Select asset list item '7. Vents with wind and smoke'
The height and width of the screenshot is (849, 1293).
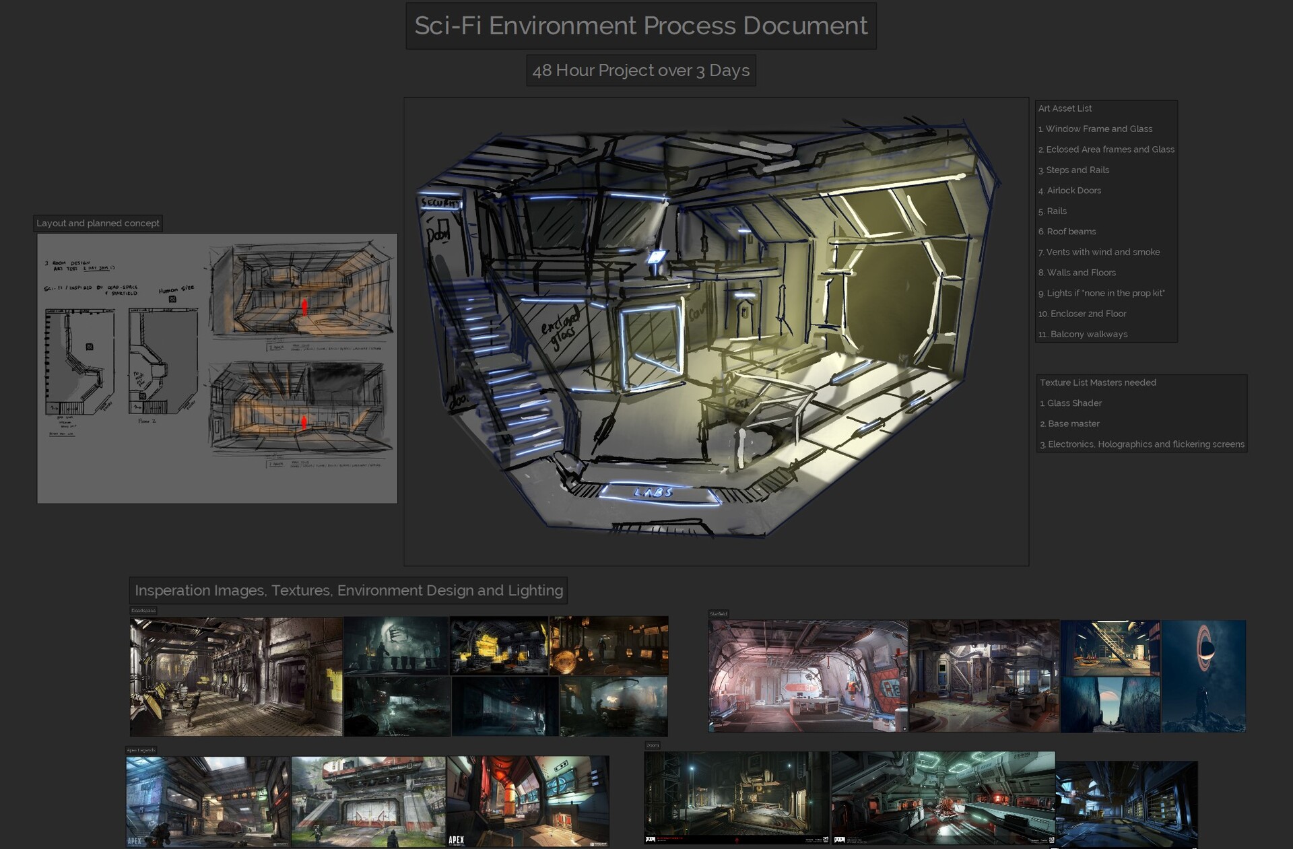[x=1100, y=252]
